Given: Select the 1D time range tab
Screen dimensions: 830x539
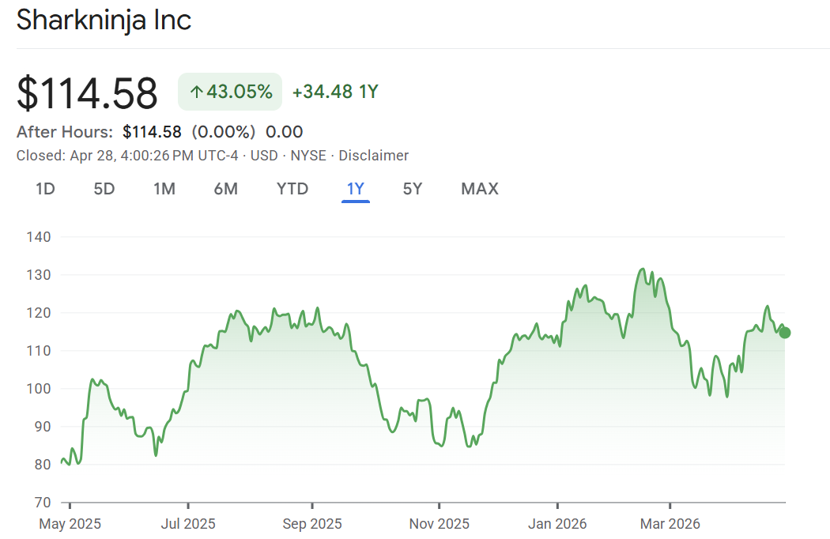Looking at the screenshot, I should click(x=45, y=189).
